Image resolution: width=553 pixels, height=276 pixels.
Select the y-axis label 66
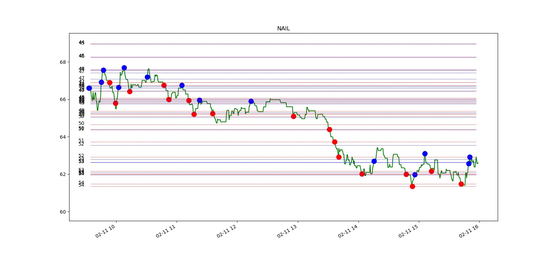pos(63,99)
